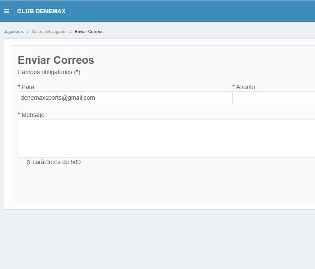
Task: Click the red asterisk beside Asunto
Action: 234,87
